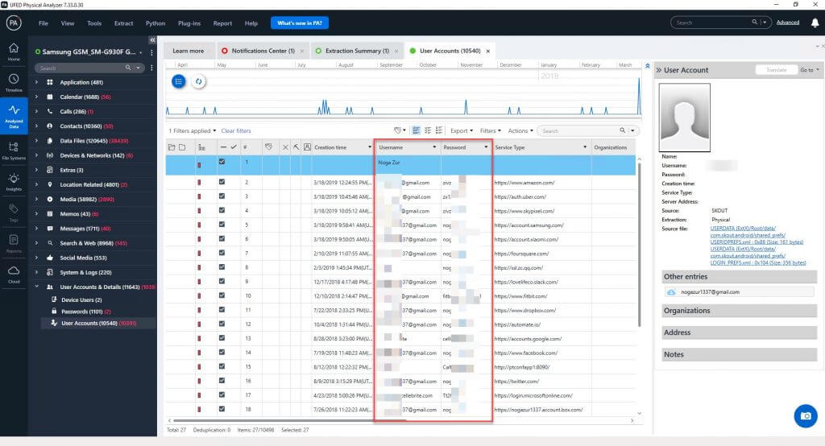Open the Reports sidebar panel
825x446 pixels.
tap(14, 243)
